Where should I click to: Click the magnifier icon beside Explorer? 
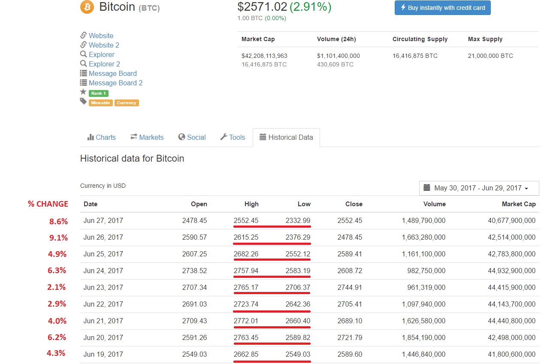coord(84,54)
